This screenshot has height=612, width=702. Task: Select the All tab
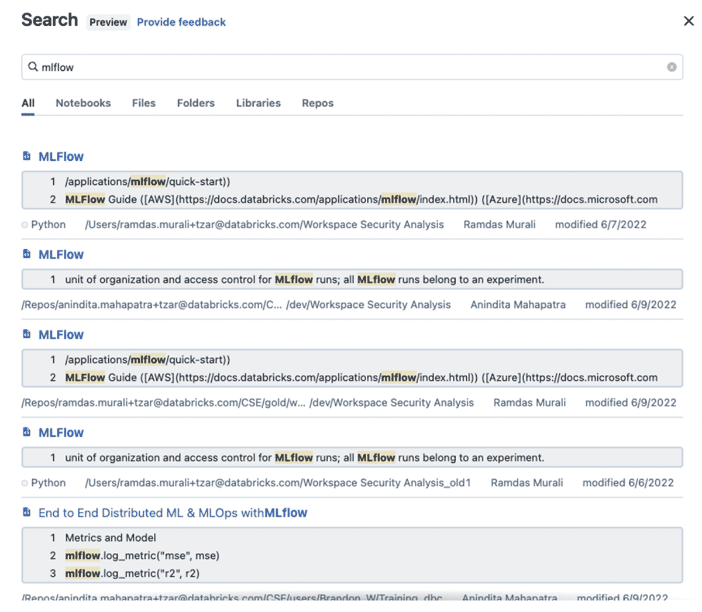pos(28,103)
